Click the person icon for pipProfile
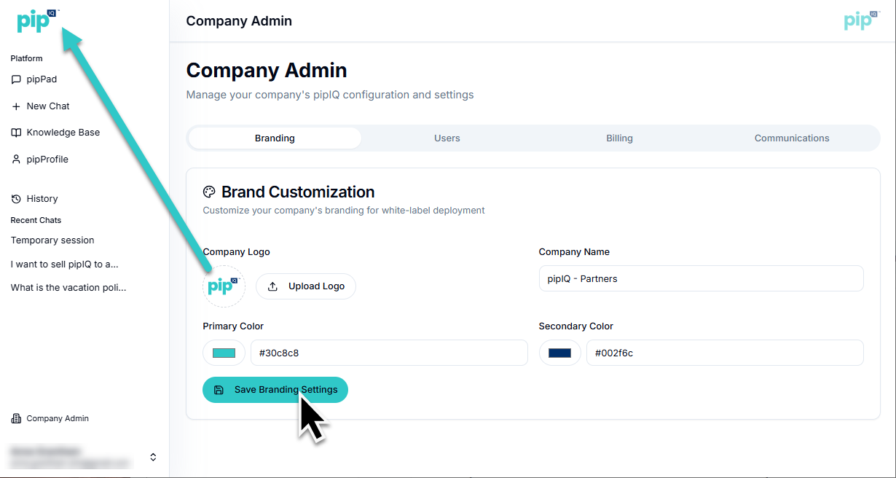 pos(16,160)
